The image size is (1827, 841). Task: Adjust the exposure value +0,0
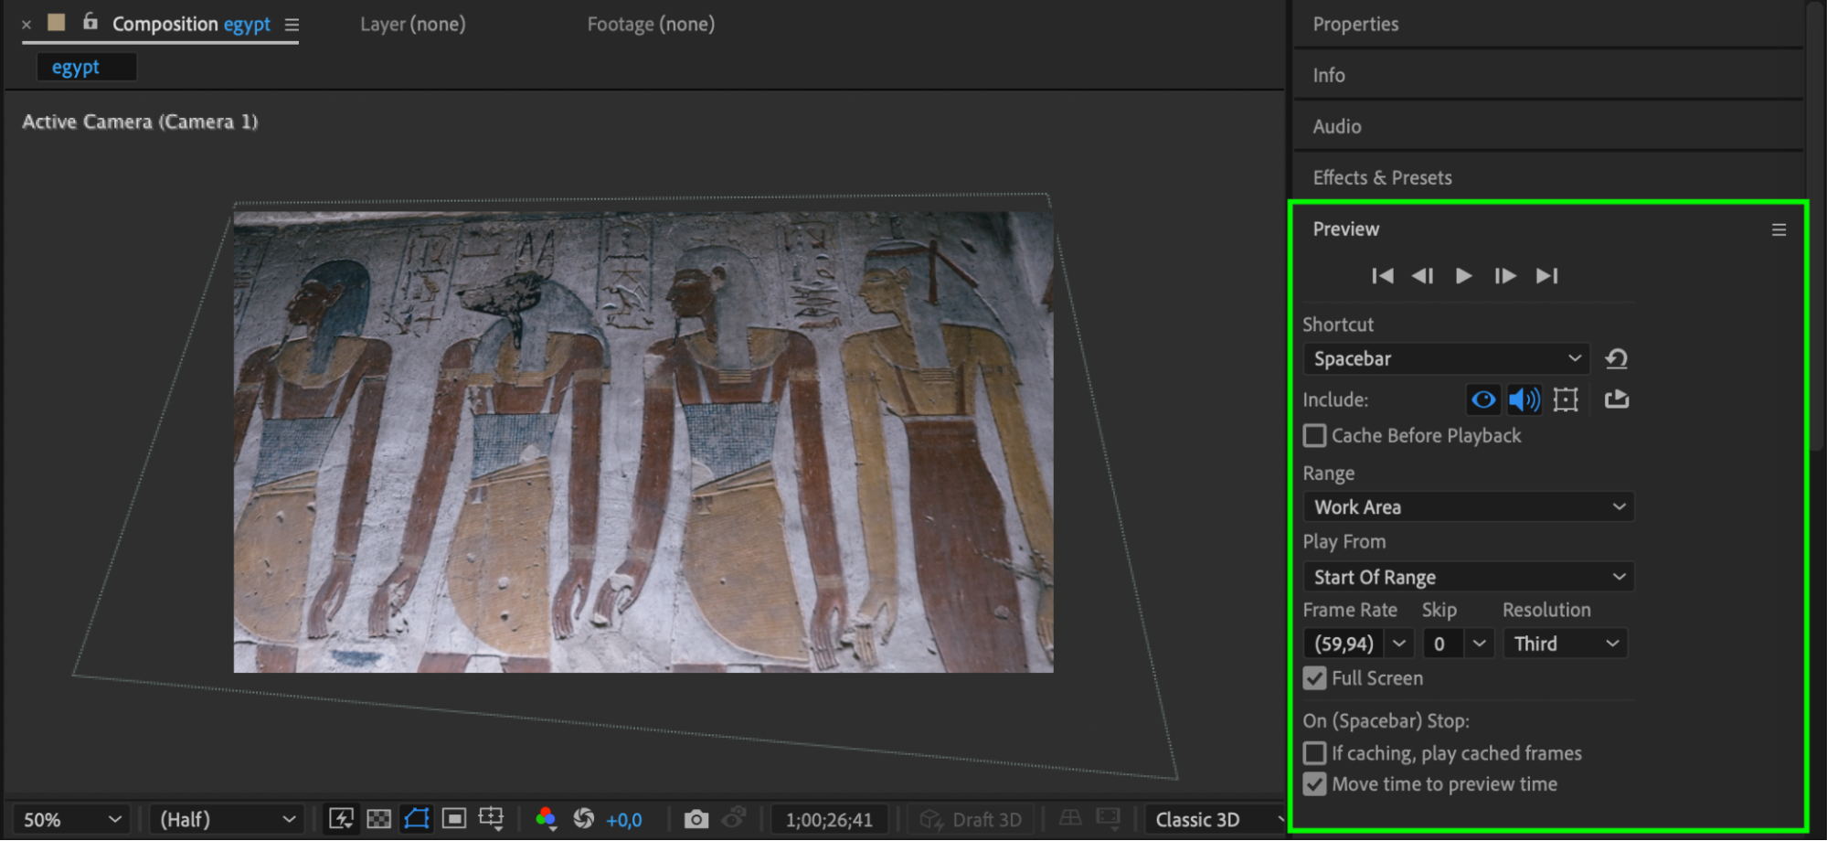(x=624, y=820)
